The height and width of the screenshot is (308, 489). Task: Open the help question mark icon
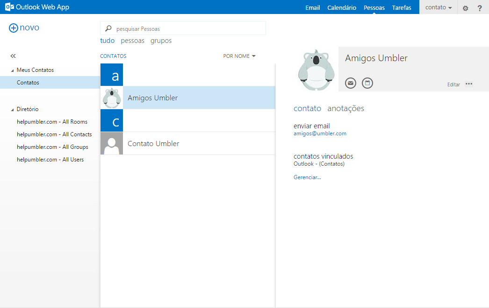tap(479, 8)
